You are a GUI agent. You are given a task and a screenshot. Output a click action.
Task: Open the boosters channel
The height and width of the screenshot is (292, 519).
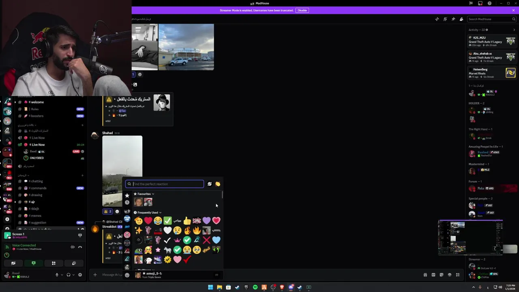click(51, 116)
